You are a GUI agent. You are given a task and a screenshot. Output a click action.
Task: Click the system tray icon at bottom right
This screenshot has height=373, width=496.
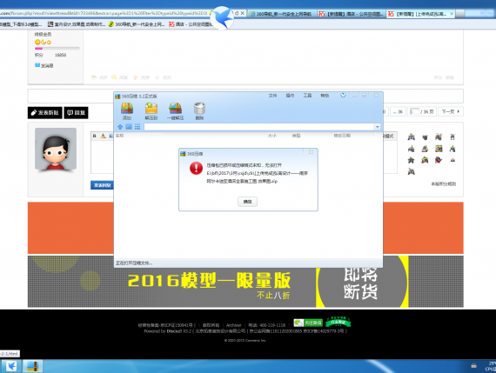[474, 366]
